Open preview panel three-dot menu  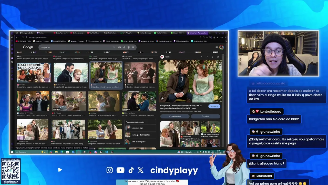(x=212, y=57)
